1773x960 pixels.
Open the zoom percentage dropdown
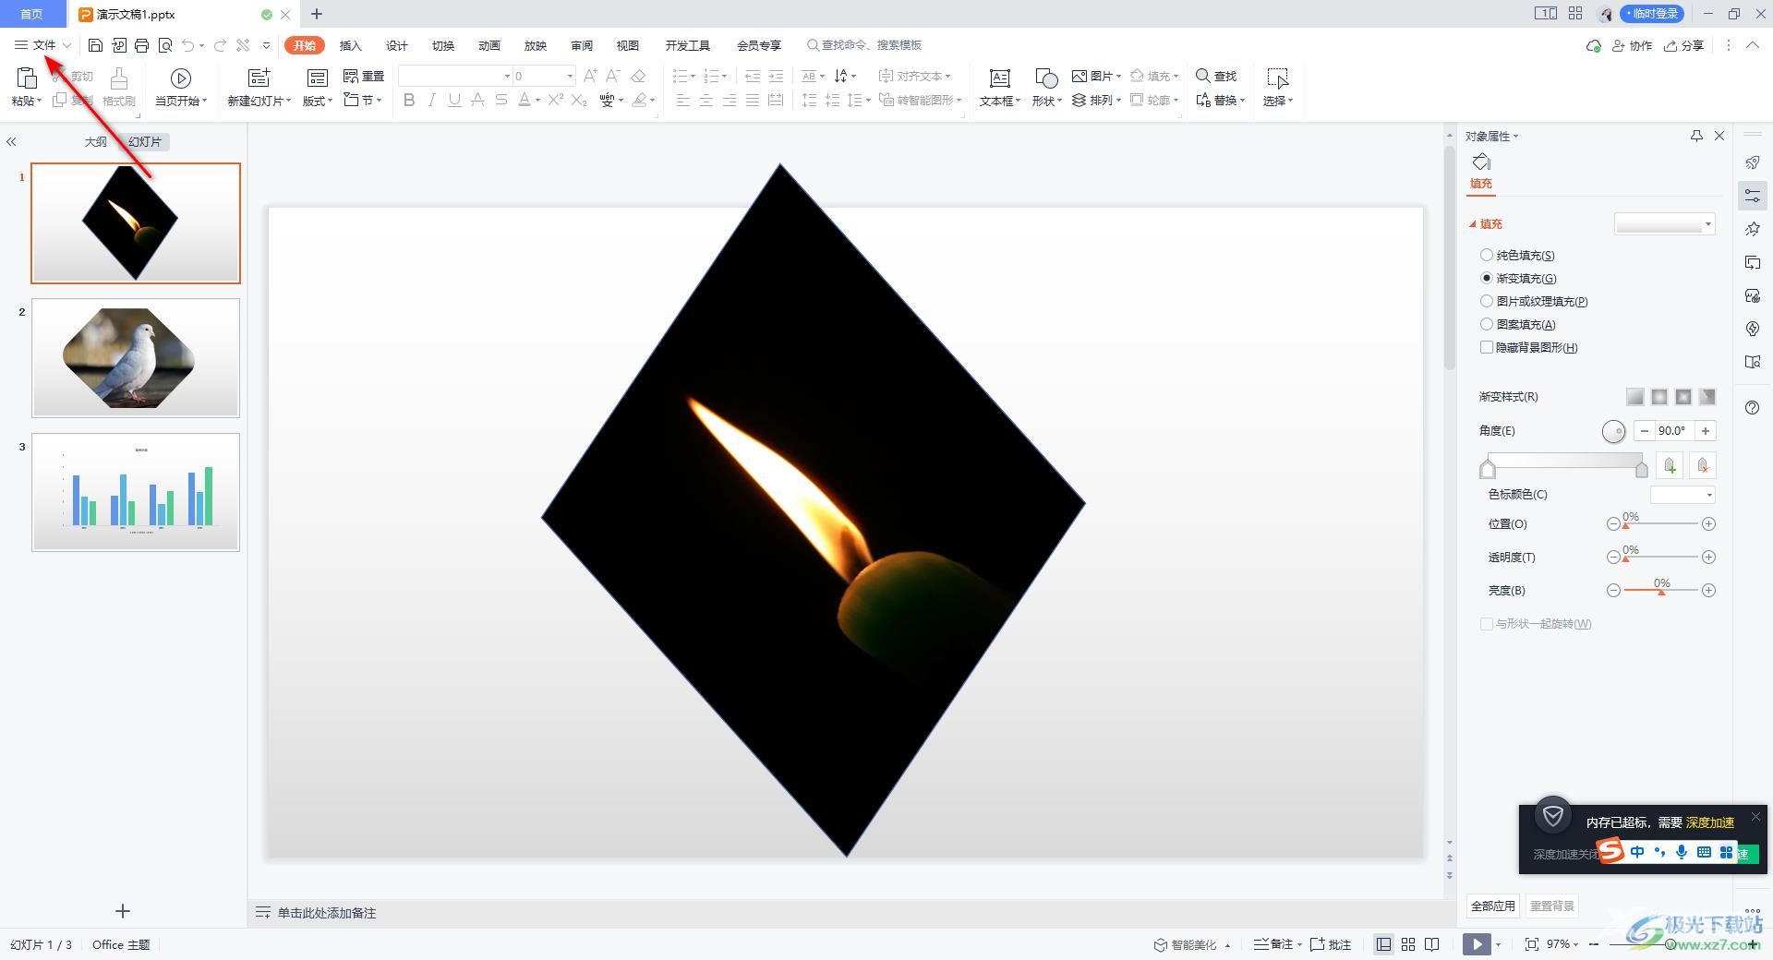point(1562,944)
